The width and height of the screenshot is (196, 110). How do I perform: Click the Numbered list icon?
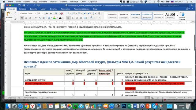[73, 13]
